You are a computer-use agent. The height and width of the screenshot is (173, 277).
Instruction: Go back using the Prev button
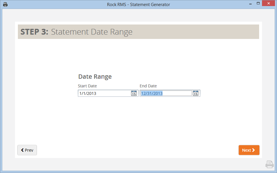point(27,150)
